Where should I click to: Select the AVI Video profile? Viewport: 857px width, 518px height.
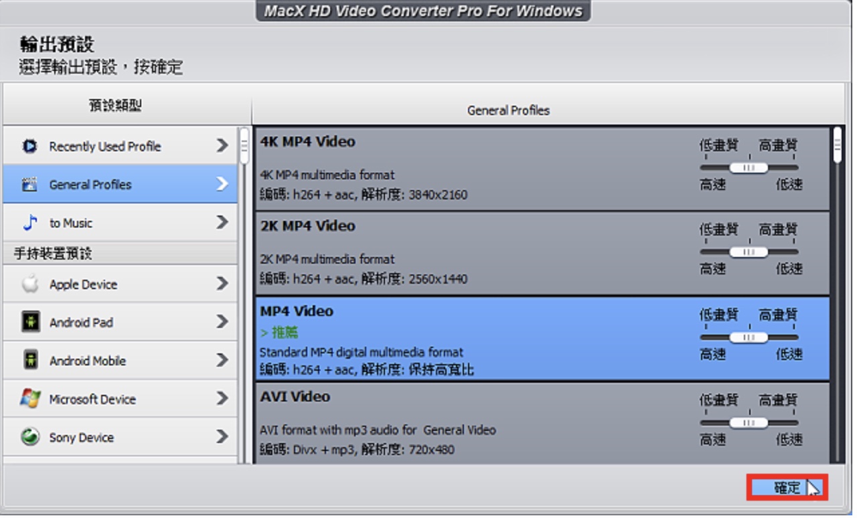coord(542,423)
